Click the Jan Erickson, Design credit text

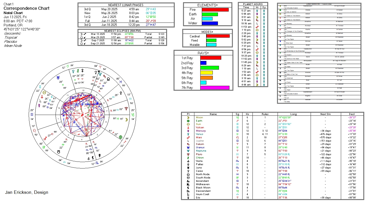27,193
